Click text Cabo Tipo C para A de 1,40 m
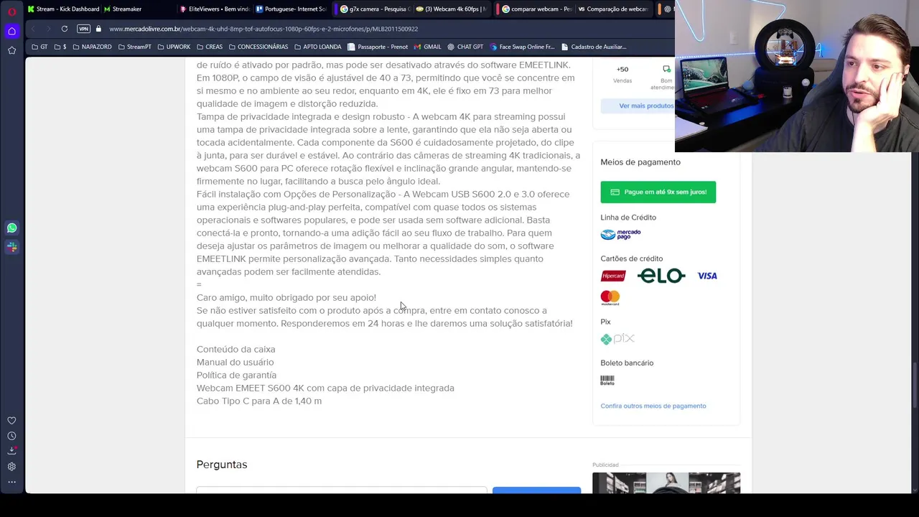 click(x=259, y=401)
